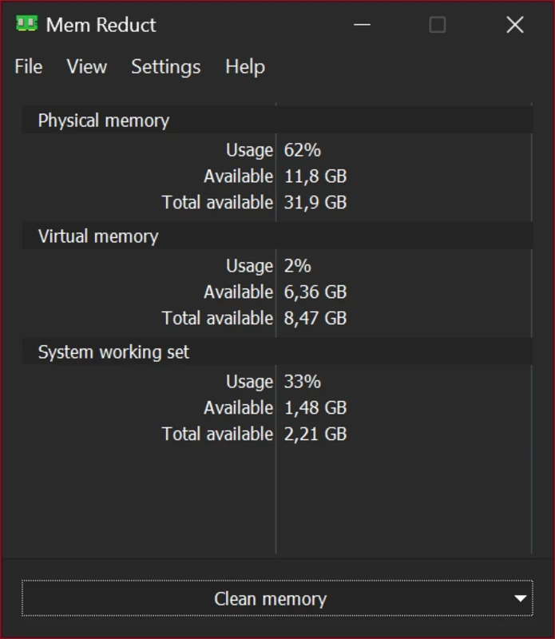Viewport: 555px width, 639px height.
Task: Expand the Clean memory dropdown arrow
Action: [521, 599]
